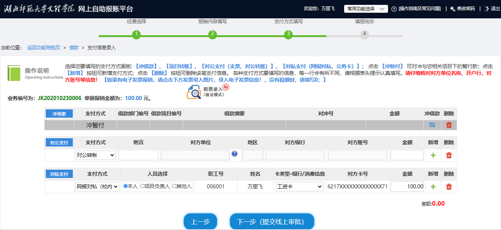Switch to the 对私支付 panel tab
Viewport: 501px width, 230px height.
click(x=59, y=174)
